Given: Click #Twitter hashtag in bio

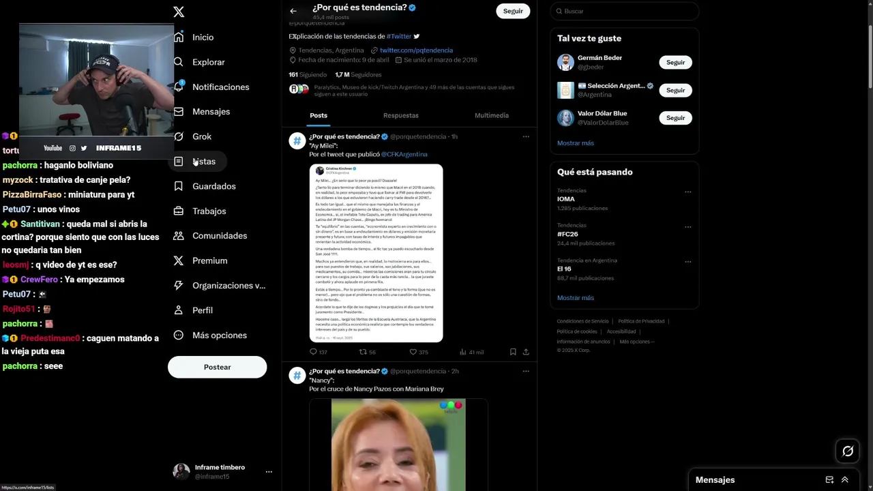Looking at the screenshot, I should click(399, 36).
